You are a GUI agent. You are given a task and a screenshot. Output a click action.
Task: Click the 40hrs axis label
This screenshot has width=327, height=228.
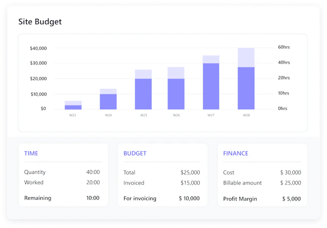(284, 62)
